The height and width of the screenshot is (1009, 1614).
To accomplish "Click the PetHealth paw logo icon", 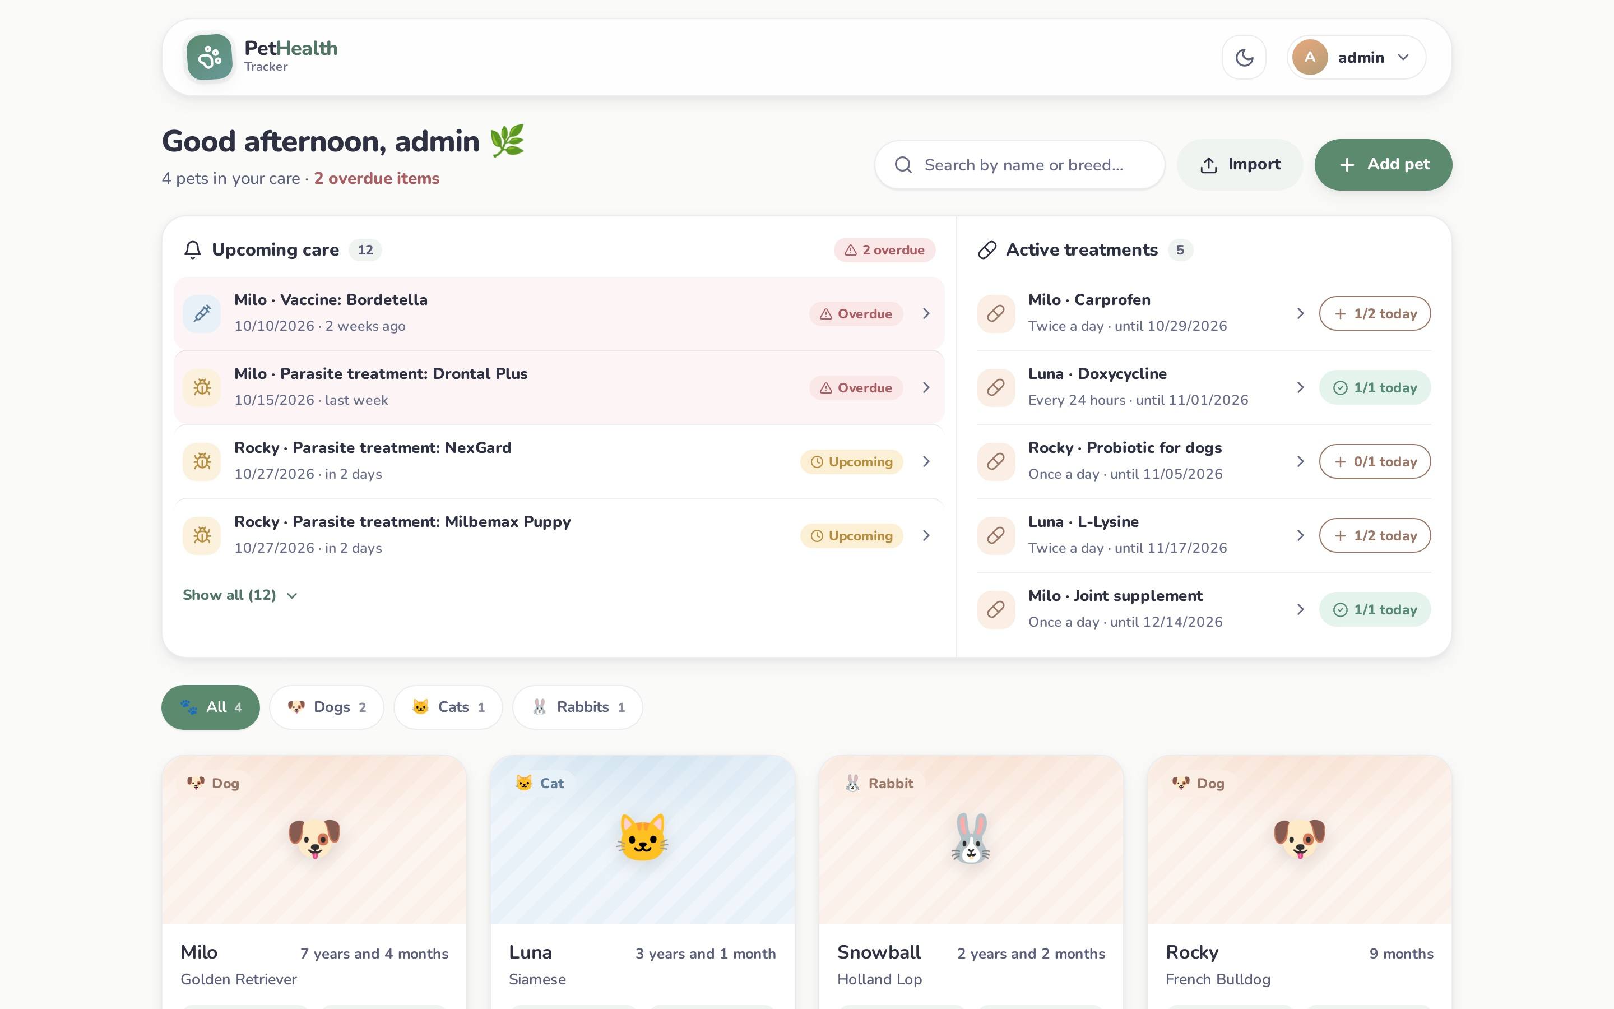I will [x=210, y=57].
